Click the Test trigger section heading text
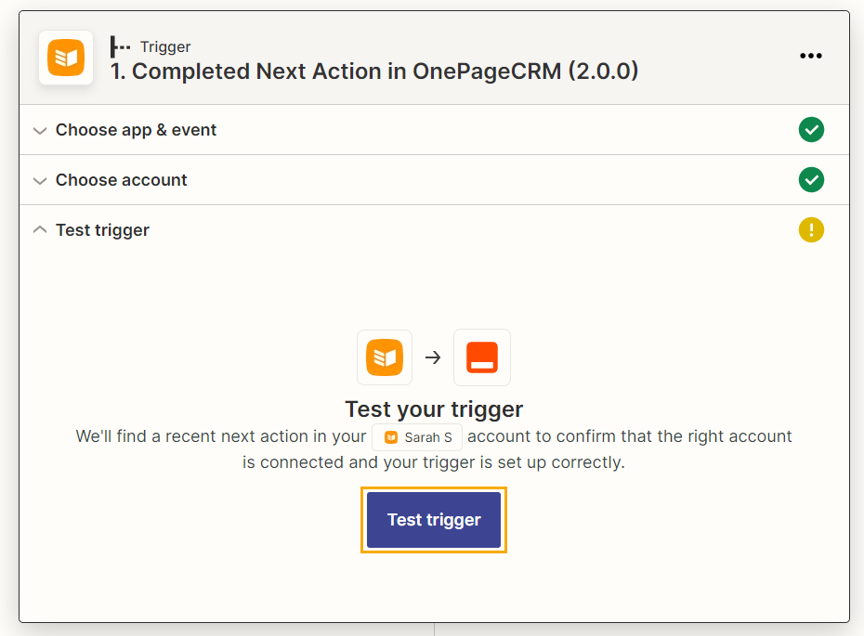Screen dimensions: 864x636 [x=102, y=230]
